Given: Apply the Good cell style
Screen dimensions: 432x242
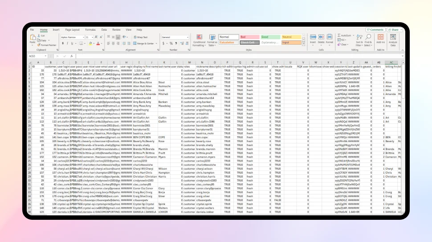Looking at the screenshot, I should (x=270, y=37).
